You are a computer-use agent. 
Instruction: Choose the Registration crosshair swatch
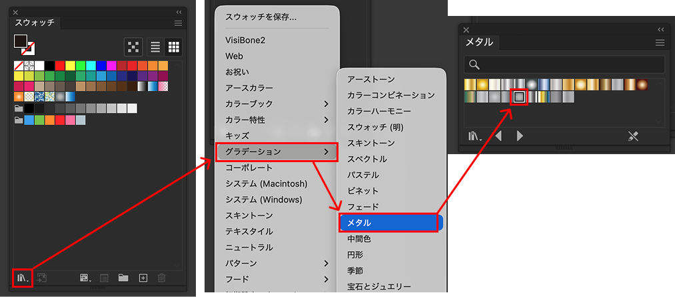point(29,66)
